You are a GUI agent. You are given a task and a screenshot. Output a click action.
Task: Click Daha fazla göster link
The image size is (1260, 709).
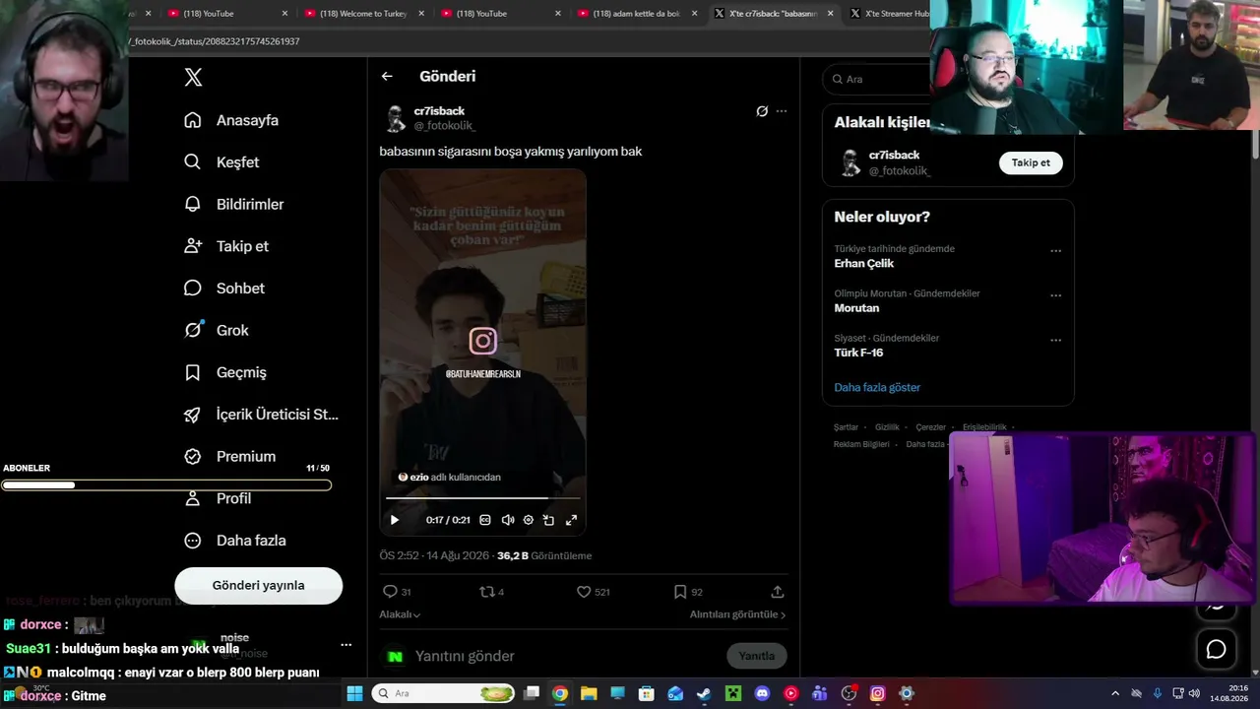tap(877, 387)
